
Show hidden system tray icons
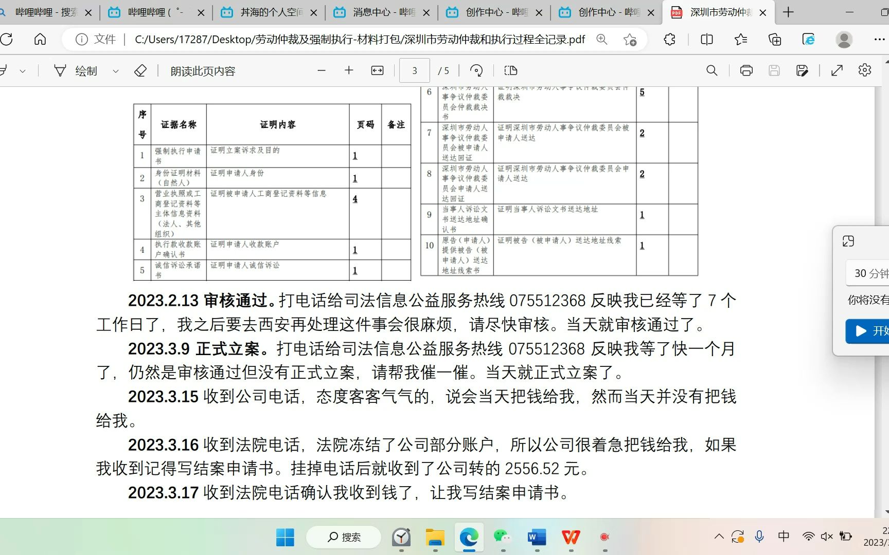719,537
